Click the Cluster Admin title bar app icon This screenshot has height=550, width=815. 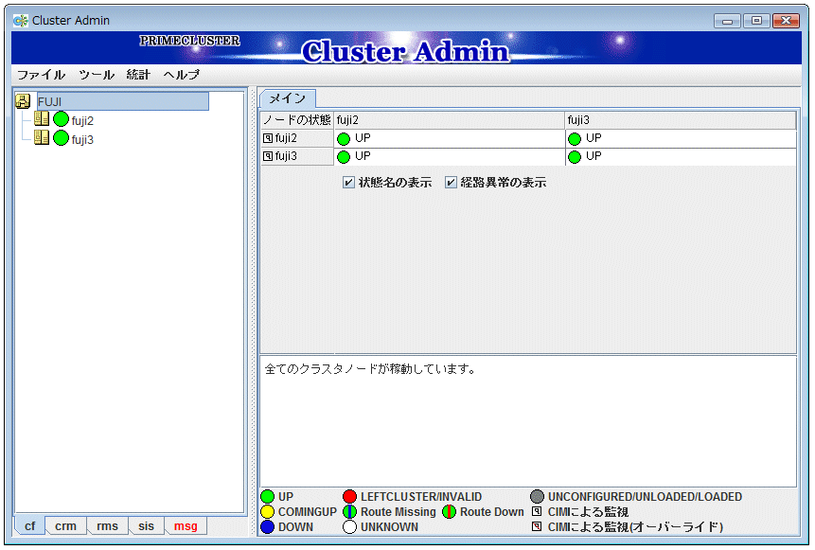21,20
